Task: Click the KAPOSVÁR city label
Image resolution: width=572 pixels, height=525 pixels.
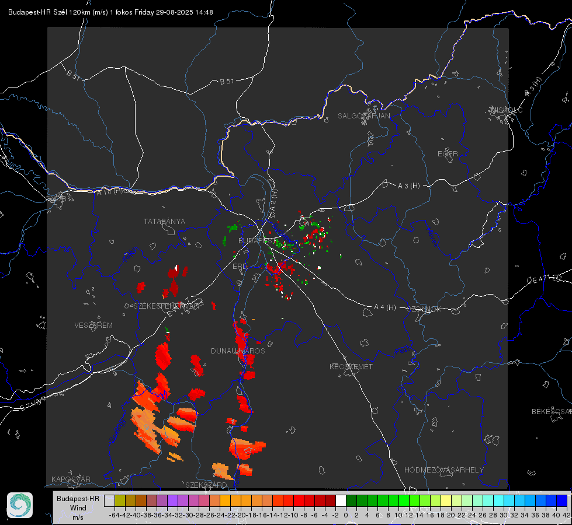Action: coord(71,479)
